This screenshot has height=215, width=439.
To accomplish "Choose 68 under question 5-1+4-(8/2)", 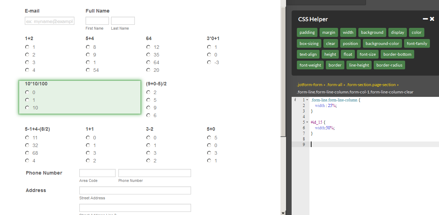I will pyautogui.click(x=27, y=153).
